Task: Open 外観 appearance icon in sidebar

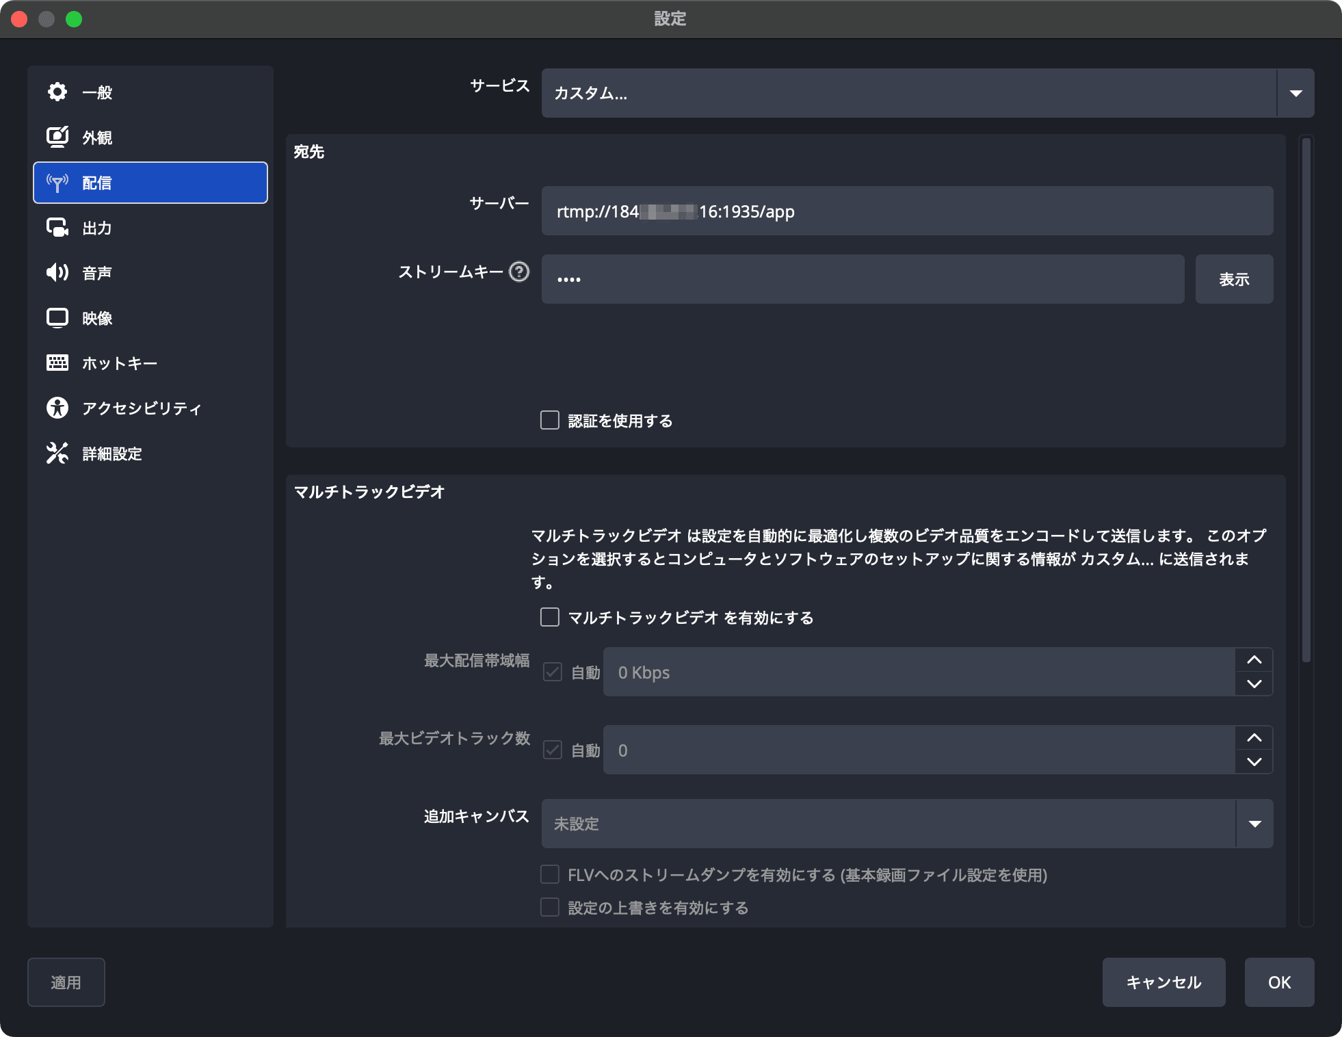Action: point(57,137)
